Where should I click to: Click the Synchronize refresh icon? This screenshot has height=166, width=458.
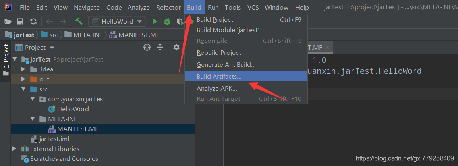(33, 22)
